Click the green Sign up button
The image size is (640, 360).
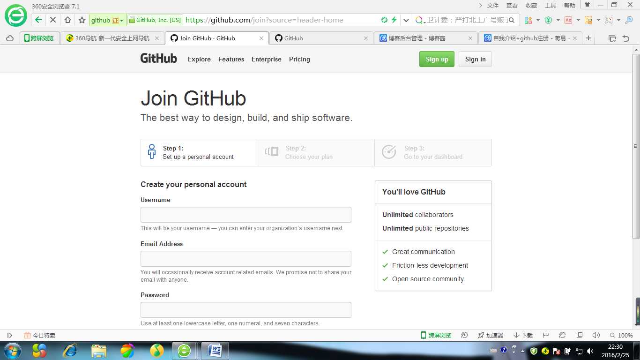click(x=437, y=59)
